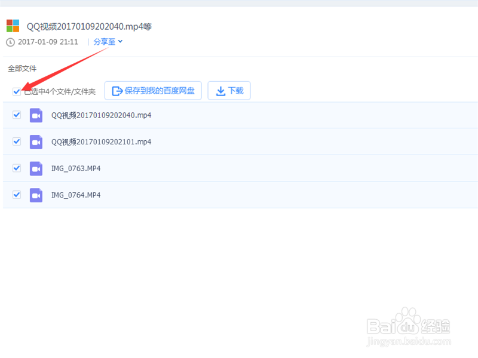Click the video icon of QQ视频20170109202101.mp4

36,142
